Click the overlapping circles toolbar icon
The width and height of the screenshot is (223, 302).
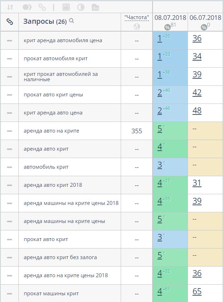(27, 7)
